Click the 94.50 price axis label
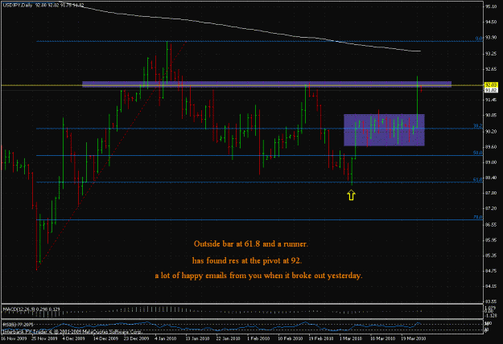This screenshot has width=503, height=344. point(491,22)
